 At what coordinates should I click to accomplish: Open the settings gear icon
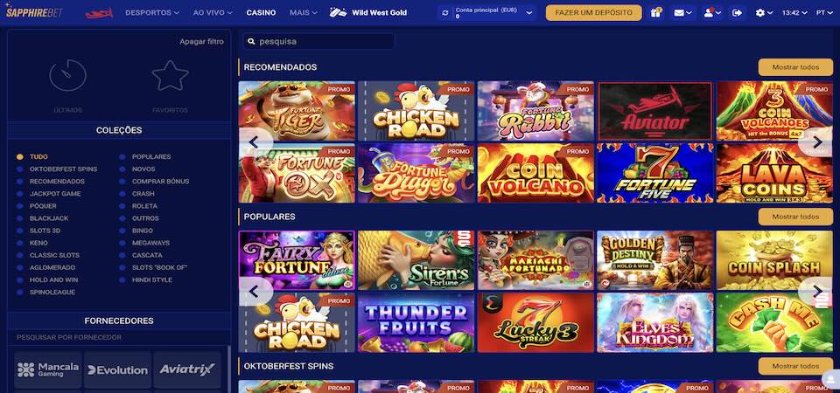(x=764, y=12)
